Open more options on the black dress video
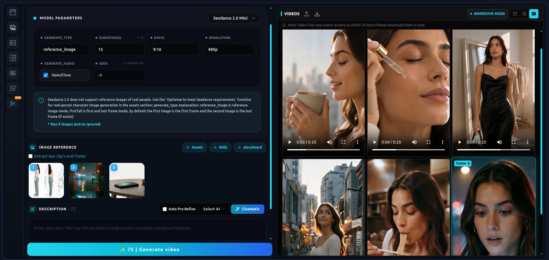 [528, 142]
